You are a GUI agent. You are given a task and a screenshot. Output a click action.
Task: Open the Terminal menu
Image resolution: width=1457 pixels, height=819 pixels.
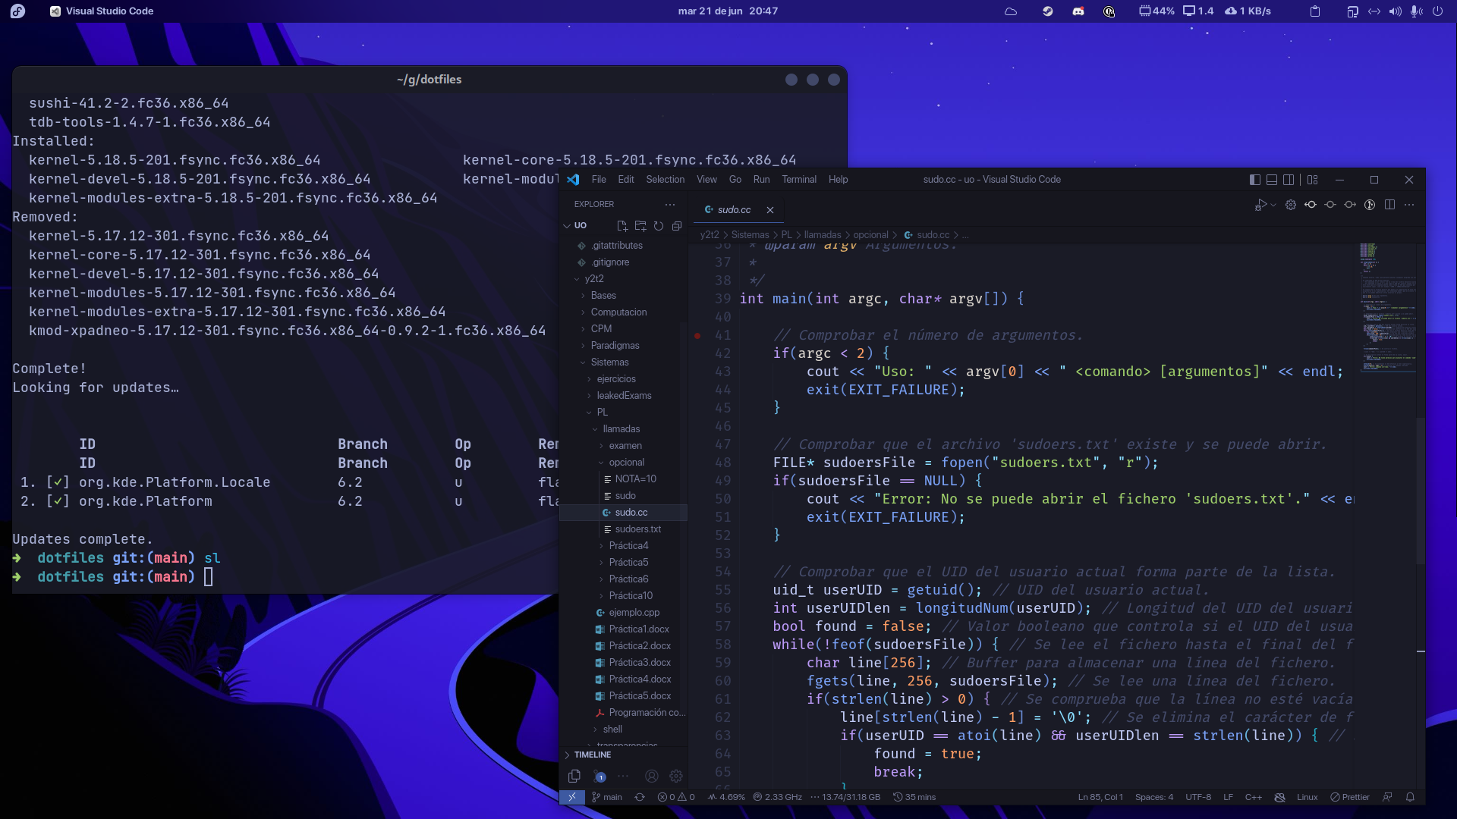pos(799,180)
